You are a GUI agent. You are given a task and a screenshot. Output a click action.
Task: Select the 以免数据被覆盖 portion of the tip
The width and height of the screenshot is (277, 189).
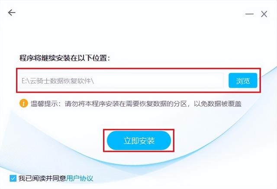point(218,104)
